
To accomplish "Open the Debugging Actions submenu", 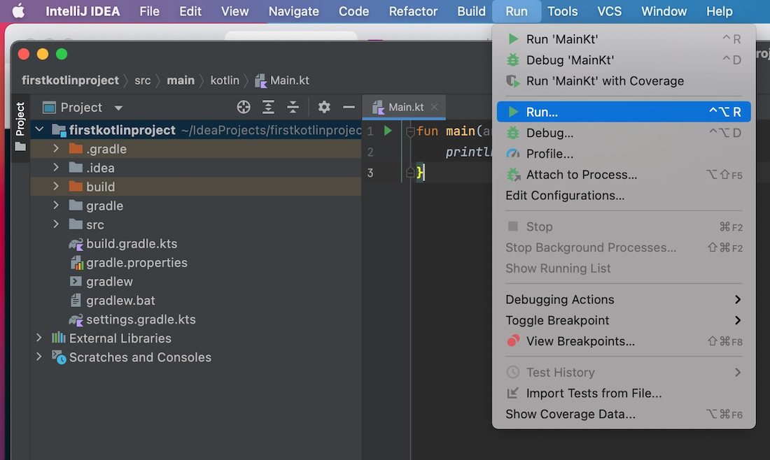I will tap(624, 299).
